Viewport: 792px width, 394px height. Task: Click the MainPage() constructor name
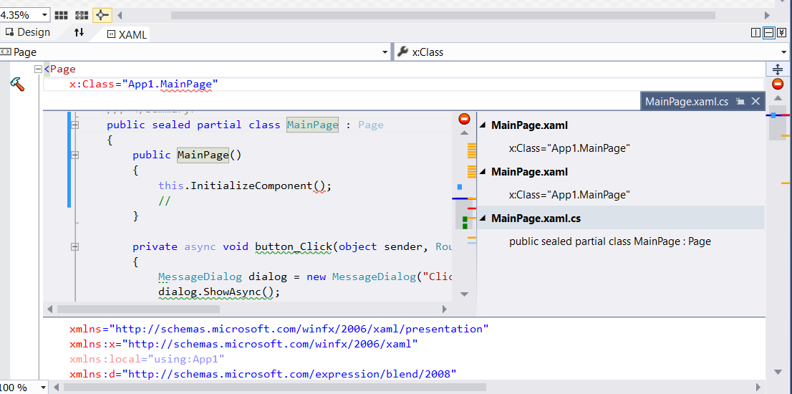[203, 155]
